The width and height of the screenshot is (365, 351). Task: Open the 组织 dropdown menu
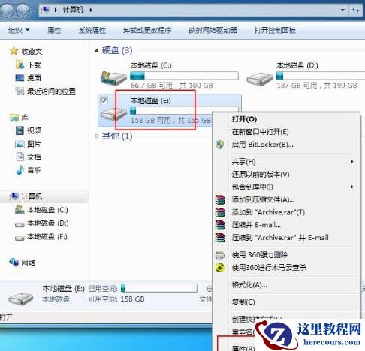pos(19,31)
